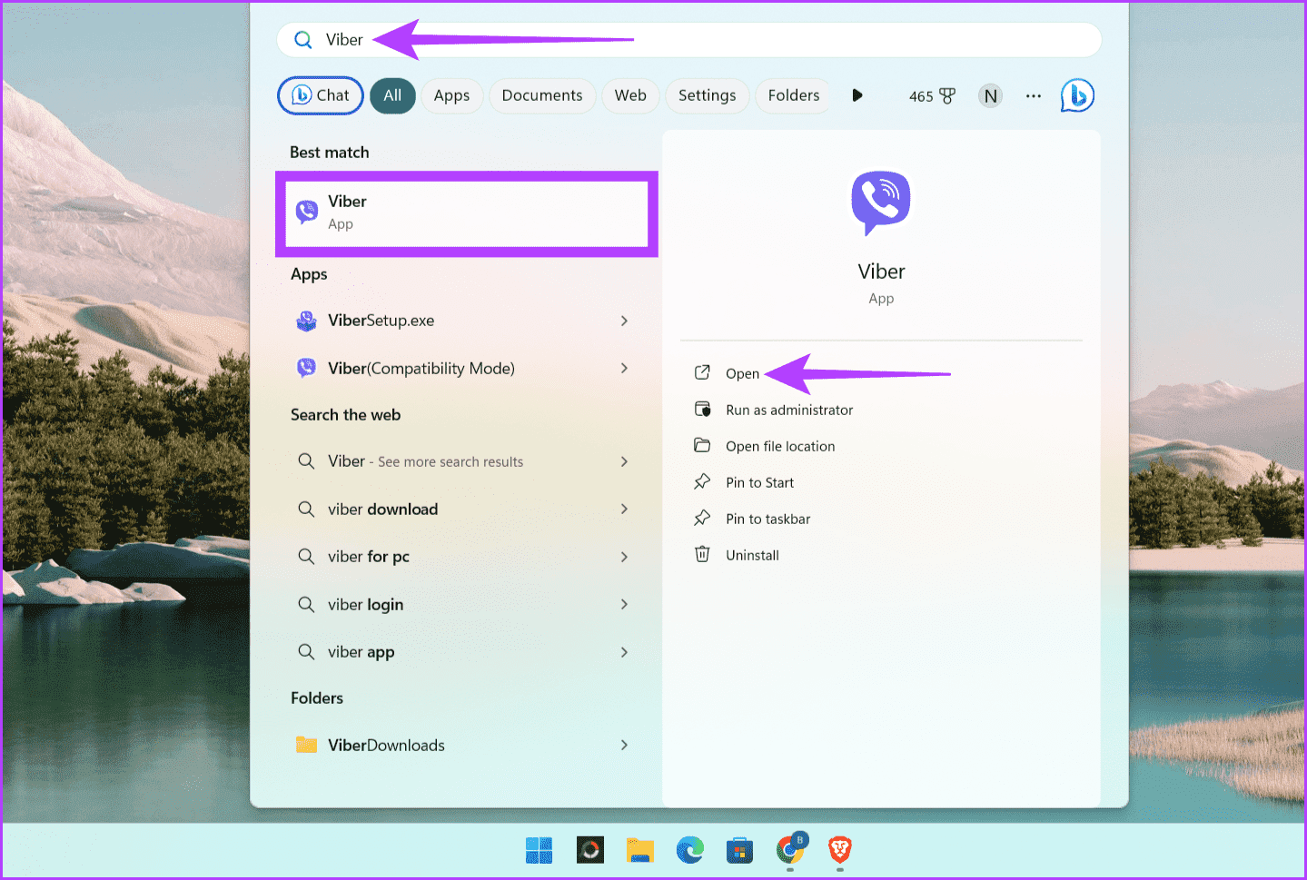Click the Open action icon
1307x880 pixels.
coord(702,372)
